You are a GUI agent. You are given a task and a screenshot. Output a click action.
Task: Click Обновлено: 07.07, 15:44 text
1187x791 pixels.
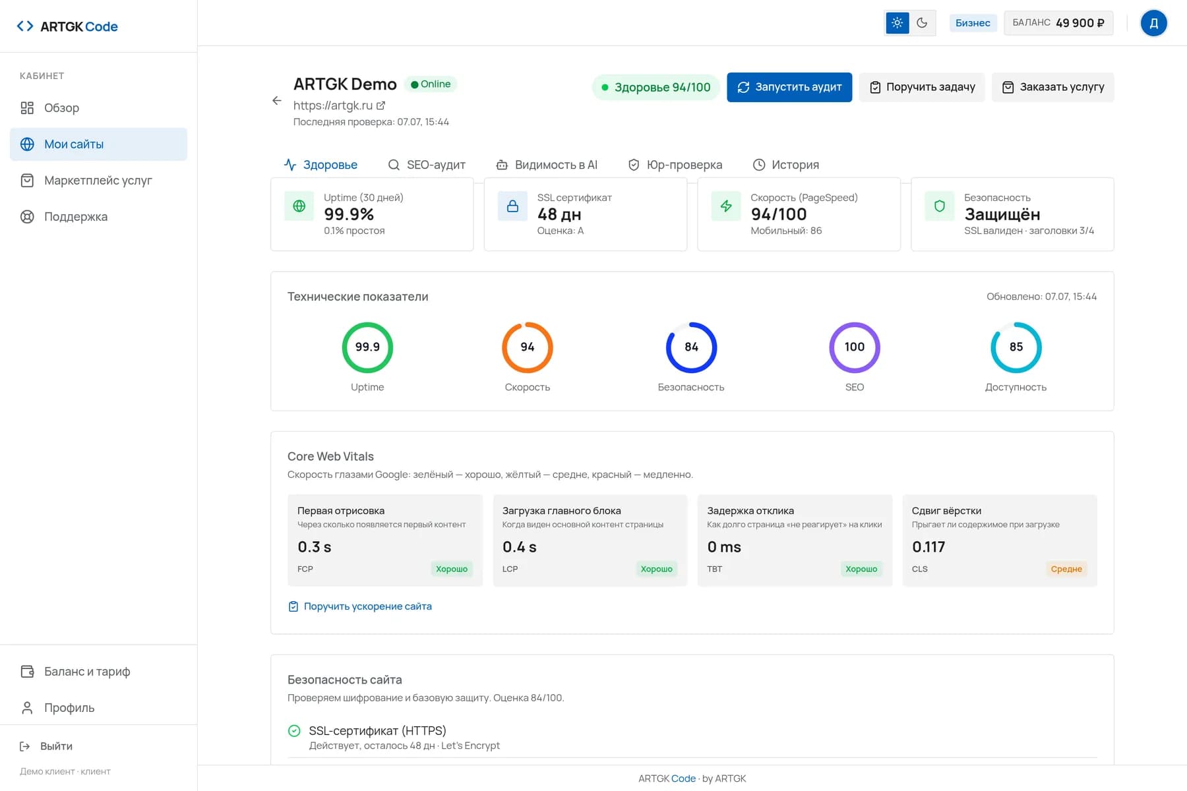coord(1042,297)
